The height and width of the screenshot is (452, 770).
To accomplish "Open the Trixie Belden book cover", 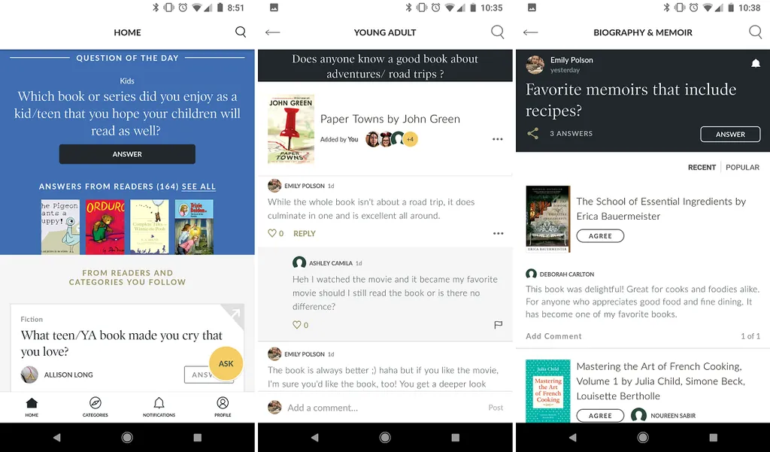I will 195,227.
